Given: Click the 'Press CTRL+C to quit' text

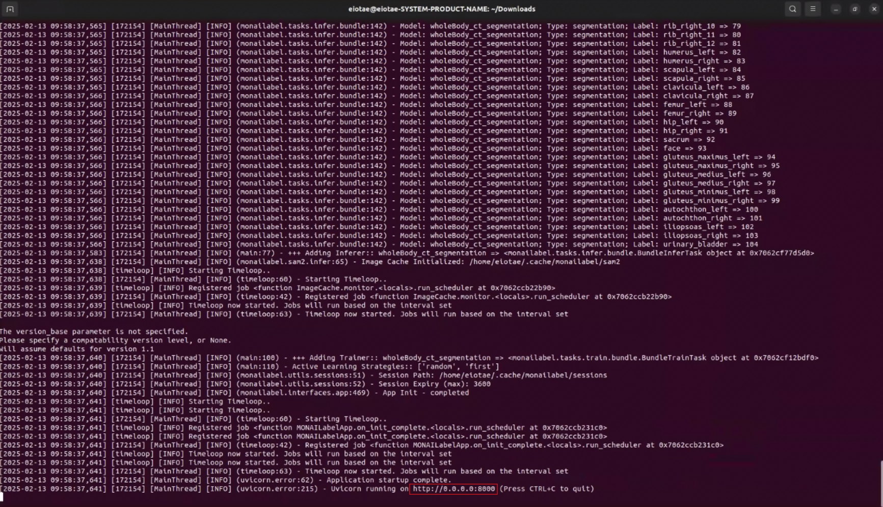Looking at the screenshot, I should 547,489.
